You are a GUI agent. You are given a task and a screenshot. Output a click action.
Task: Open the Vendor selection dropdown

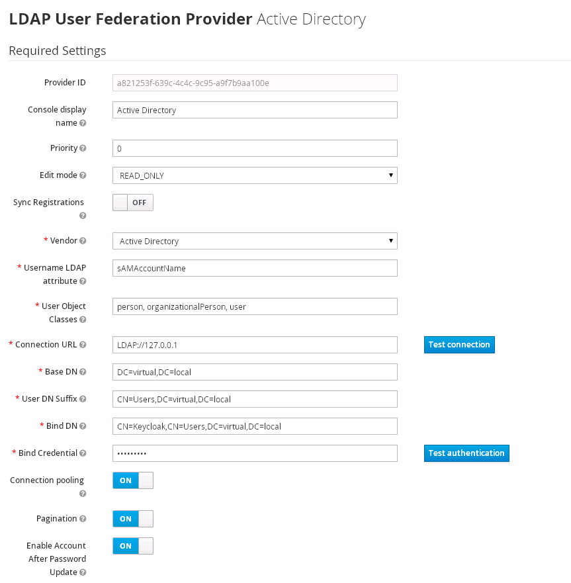pos(254,241)
